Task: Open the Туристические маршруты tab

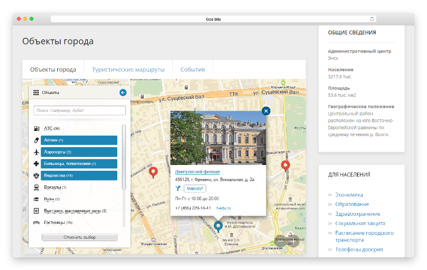Action: click(x=128, y=70)
